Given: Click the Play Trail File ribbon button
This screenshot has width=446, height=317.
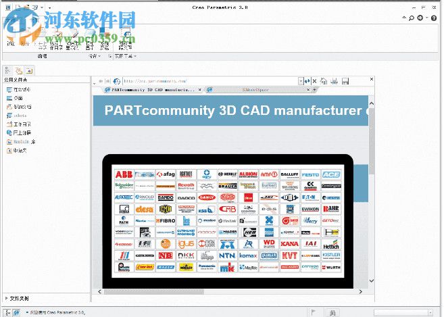Looking at the screenshot, I should 125,39.
